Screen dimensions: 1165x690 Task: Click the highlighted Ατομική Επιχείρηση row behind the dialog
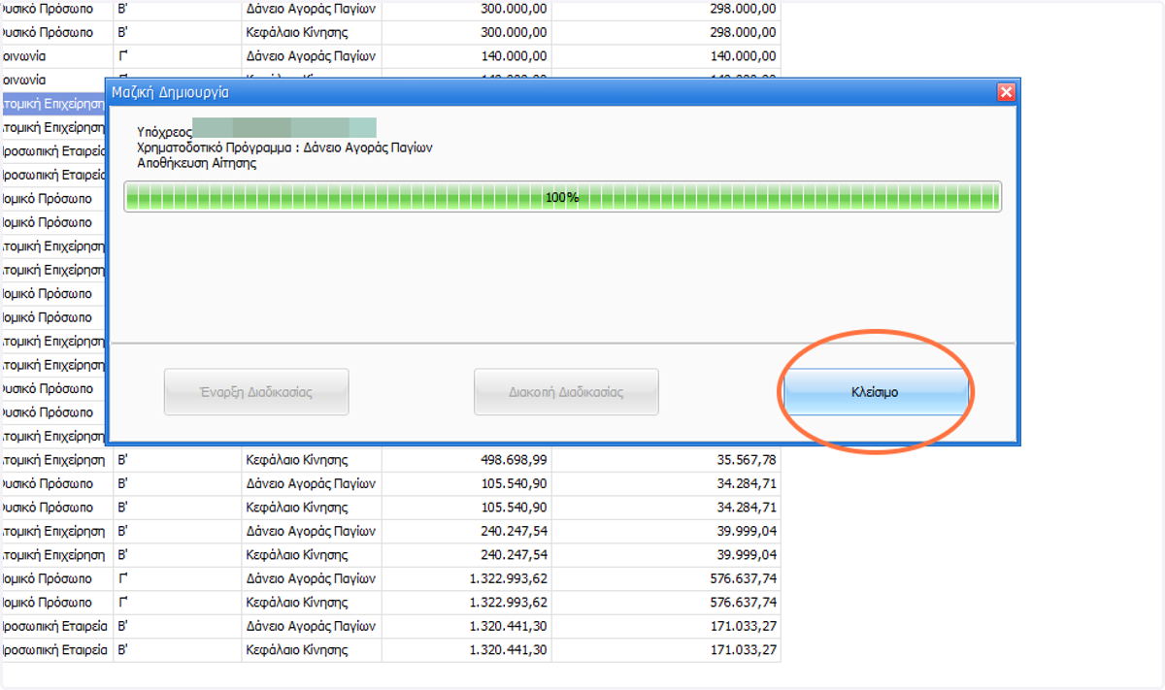coord(52,104)
